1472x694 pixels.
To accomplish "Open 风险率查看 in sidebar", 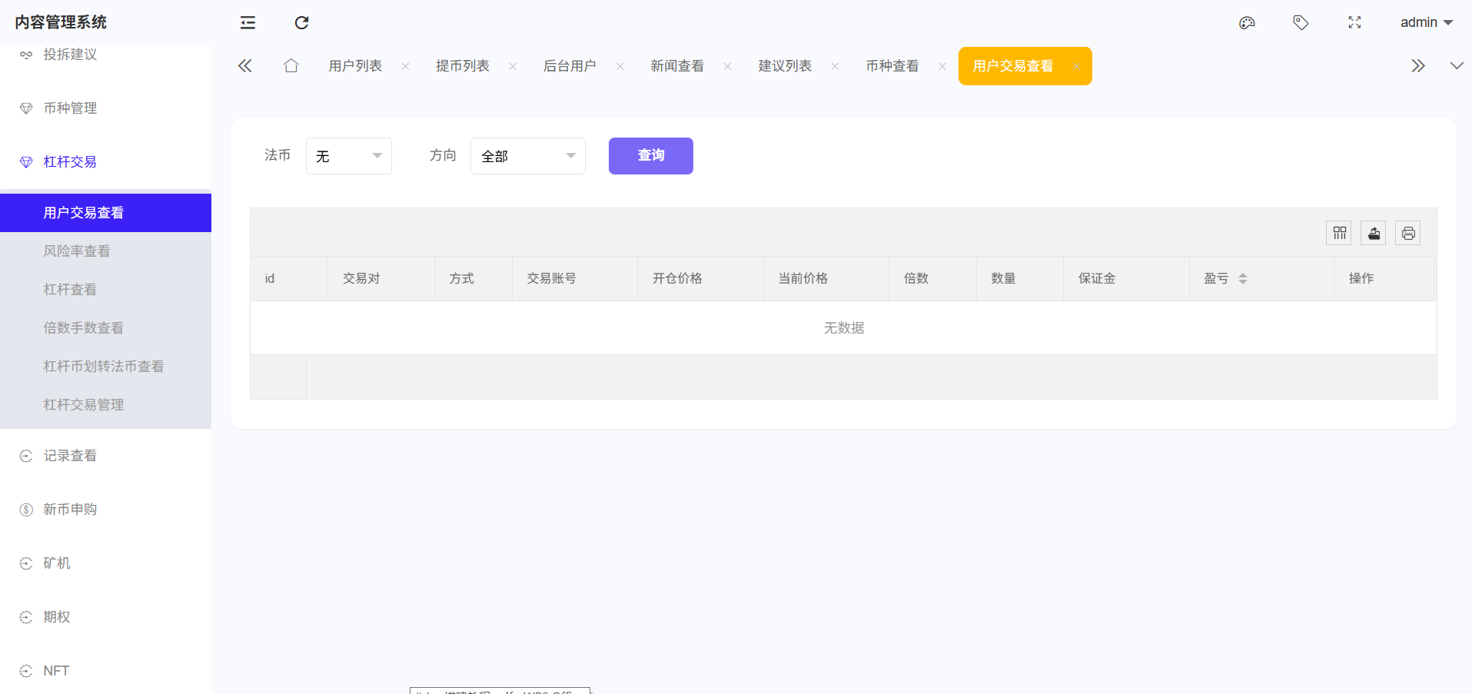I will tap(77, 251).
